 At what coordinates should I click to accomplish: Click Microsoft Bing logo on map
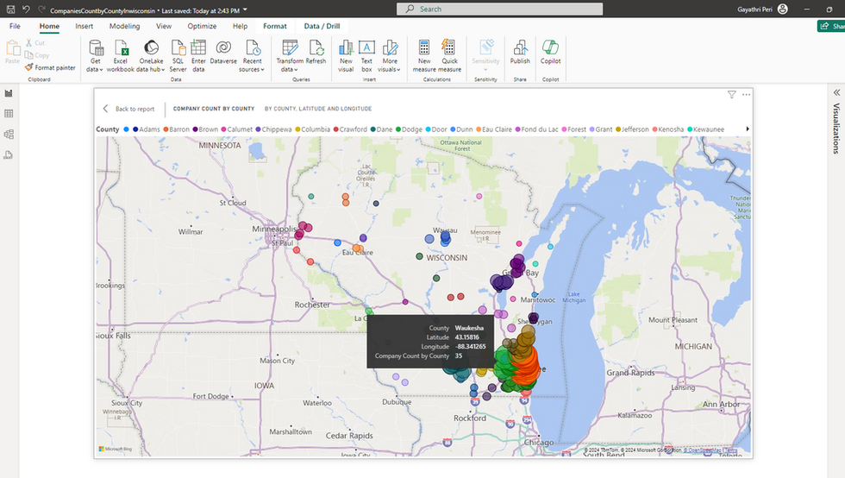(x=116, y=449)
